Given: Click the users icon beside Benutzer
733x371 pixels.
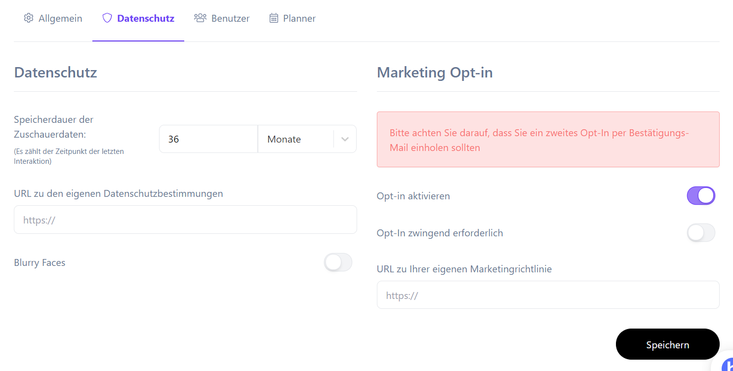Looking at the screenshot, I should (200, 18).
